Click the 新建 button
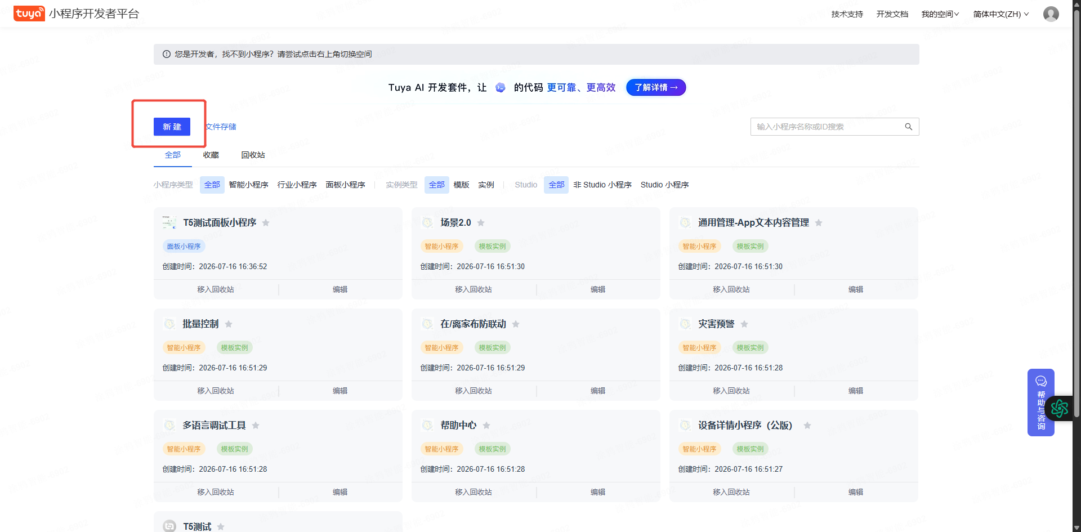 coord(172,127)
